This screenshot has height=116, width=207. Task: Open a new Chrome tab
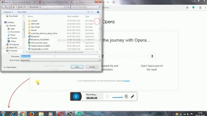[114, 2]
